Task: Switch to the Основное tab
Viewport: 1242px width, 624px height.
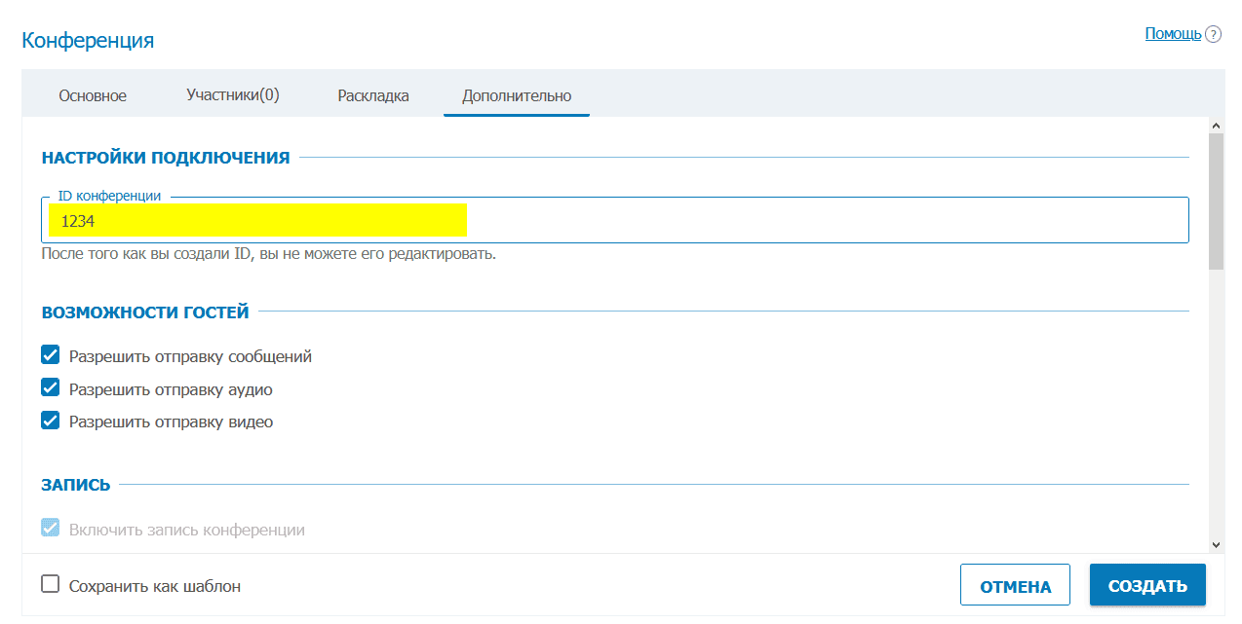Action: tap(93, 95)
